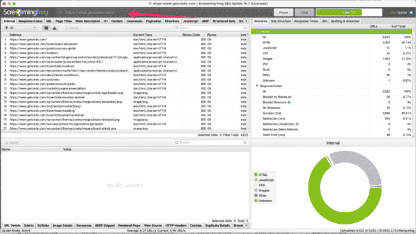Open the Content tab
Viewport: 416px width, 234px height.
[117, 21]
